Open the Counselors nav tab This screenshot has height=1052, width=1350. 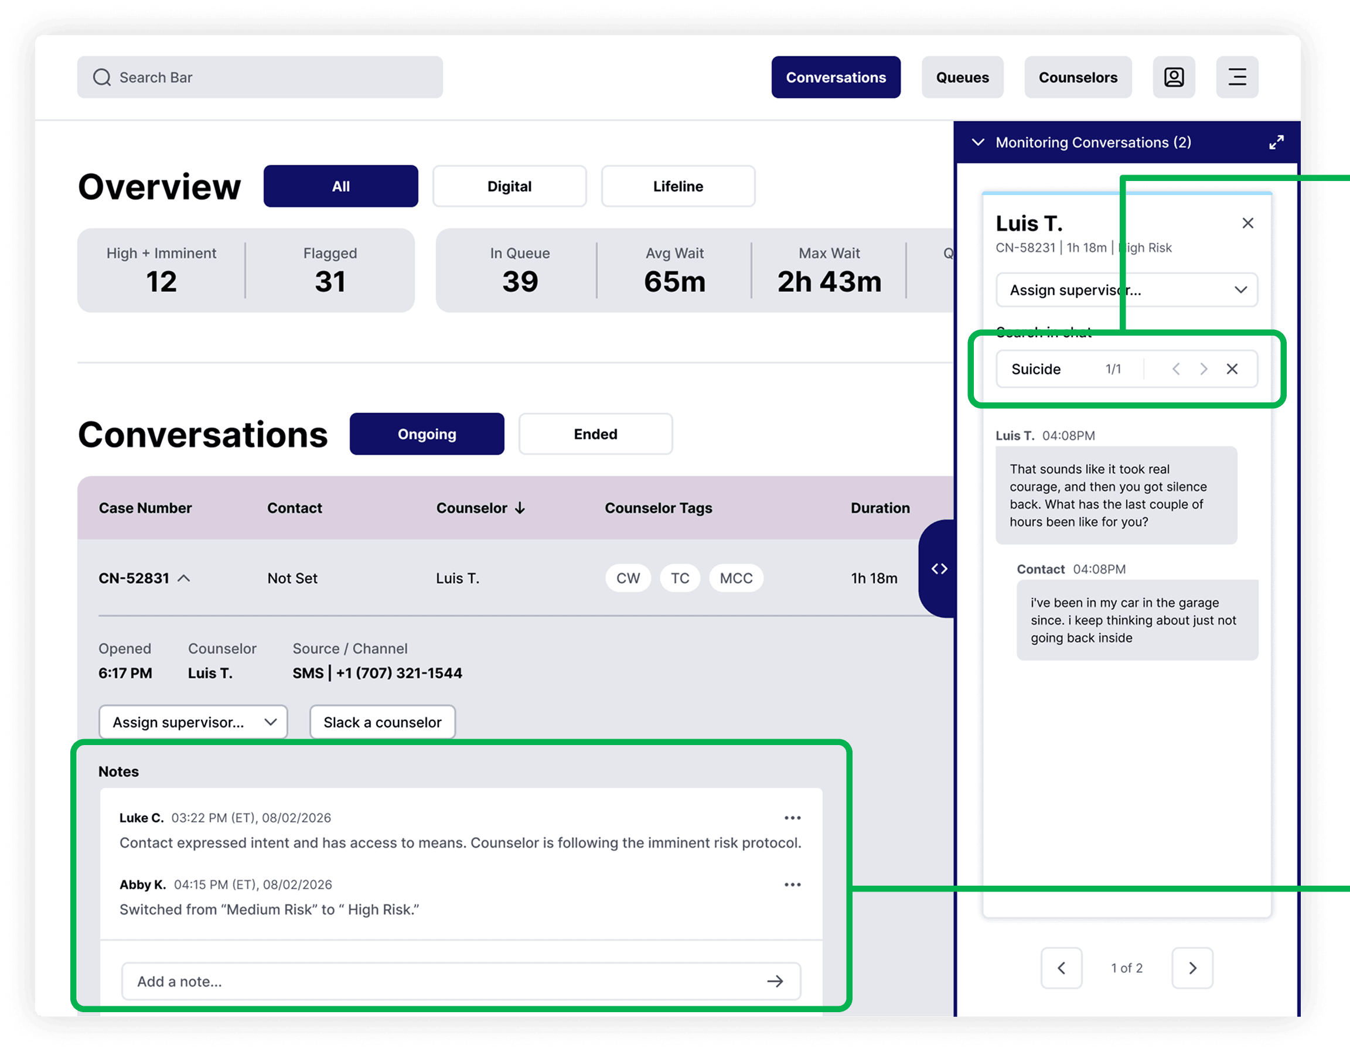point(1078,77)
